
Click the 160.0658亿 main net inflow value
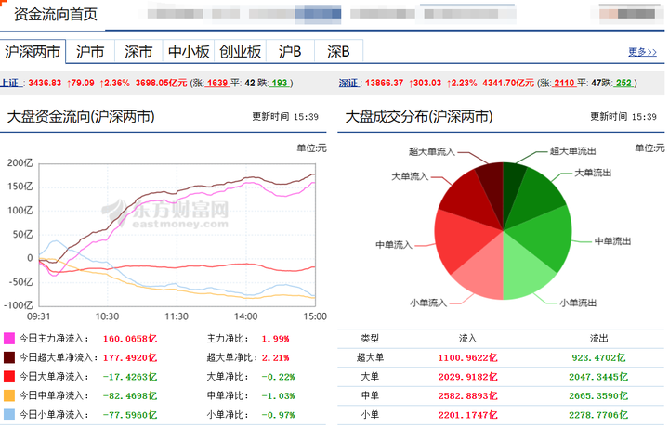pos(130,339)
